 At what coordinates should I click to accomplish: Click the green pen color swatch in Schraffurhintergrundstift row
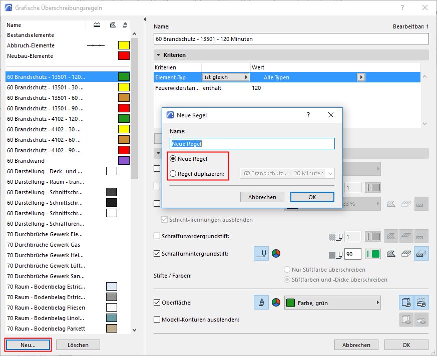point(373,254)
